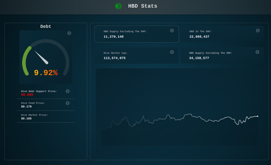
Task: Show info for HBD Supply Including The DHF
Action: tap(257, 52)
